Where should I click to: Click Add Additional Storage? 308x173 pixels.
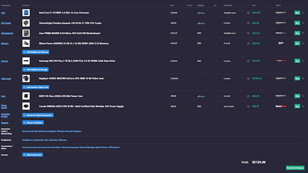pos(35,70)
